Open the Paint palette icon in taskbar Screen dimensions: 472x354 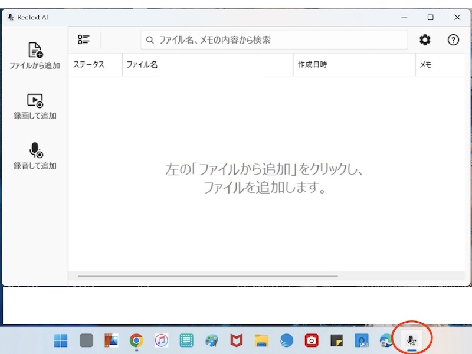[211, 340]
